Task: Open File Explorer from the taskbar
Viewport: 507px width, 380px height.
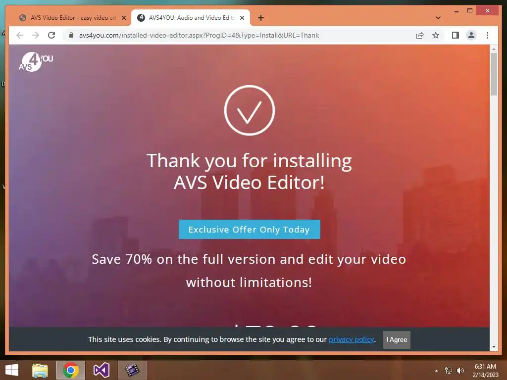Action: (40, 370)
